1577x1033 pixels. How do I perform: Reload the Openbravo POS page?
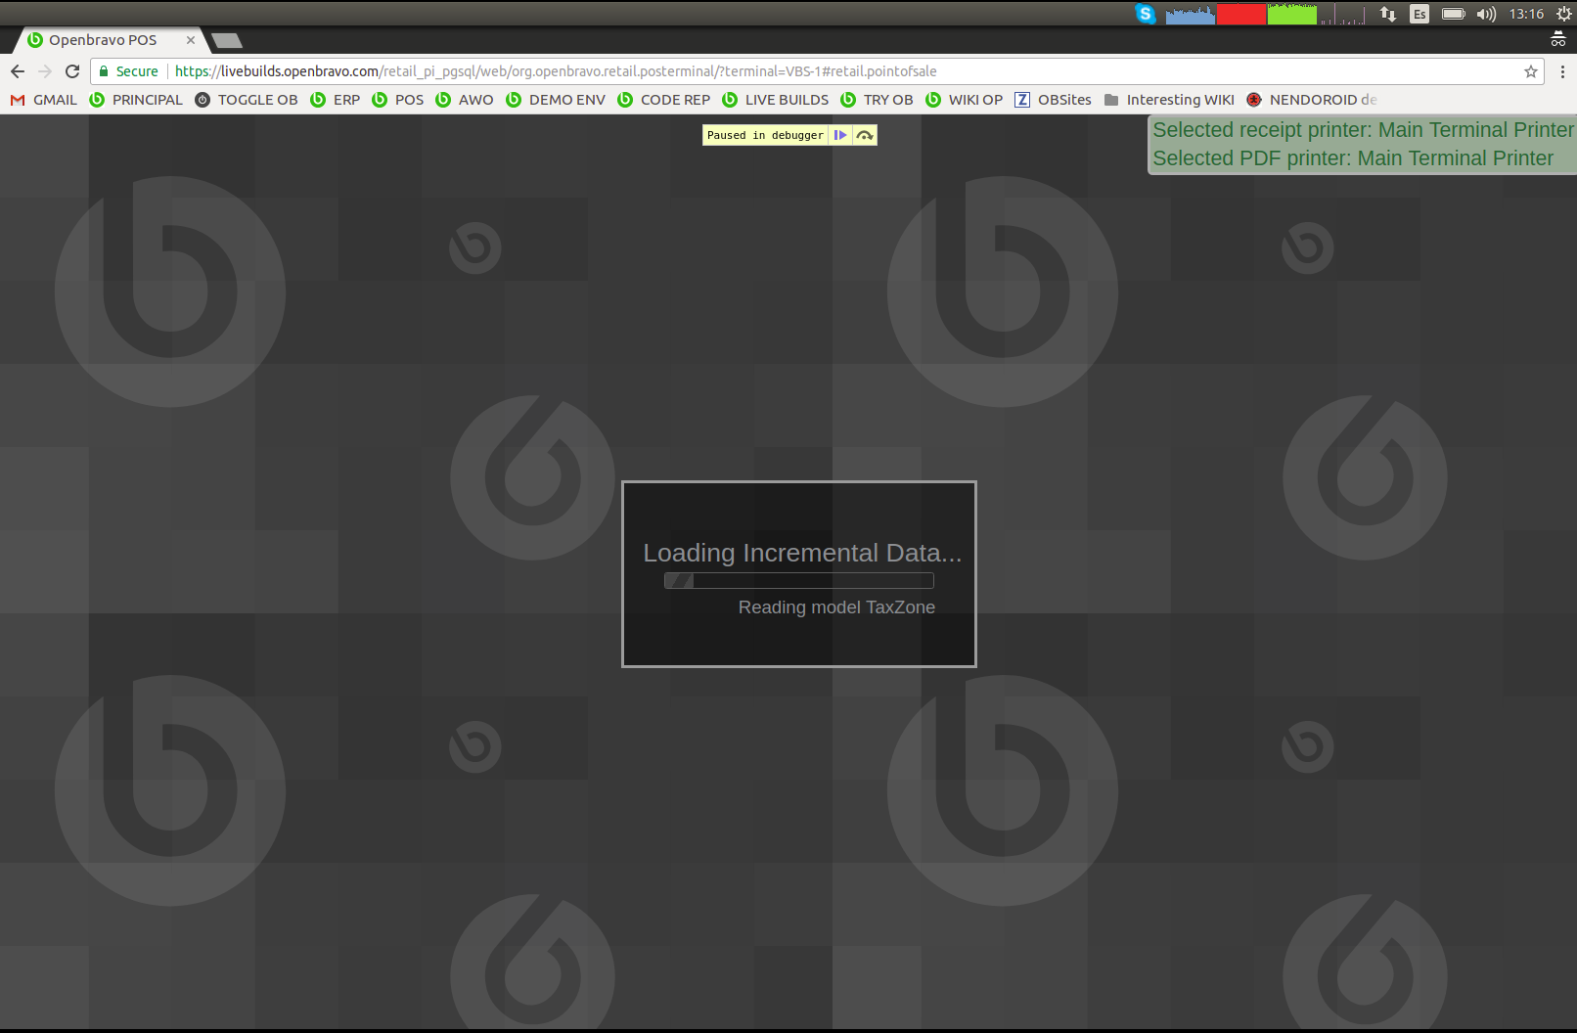pyautogui.click(x=72, y=71)
